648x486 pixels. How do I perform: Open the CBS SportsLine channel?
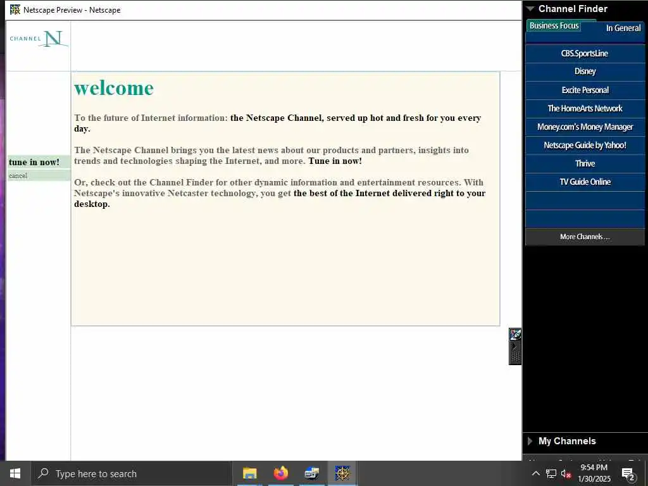pyautogui.click(x=585, y=53)
